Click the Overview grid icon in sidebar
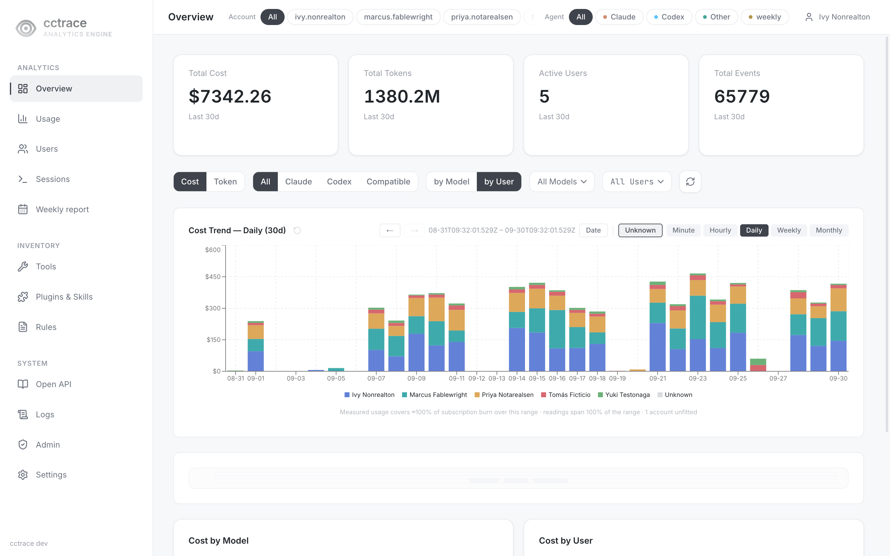The width and height of the screenshot is (890, 556). 23,89
